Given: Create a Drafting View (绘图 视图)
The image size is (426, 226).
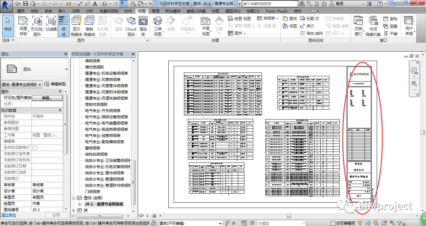Looking at the screenshot, I should click(239, 19).
